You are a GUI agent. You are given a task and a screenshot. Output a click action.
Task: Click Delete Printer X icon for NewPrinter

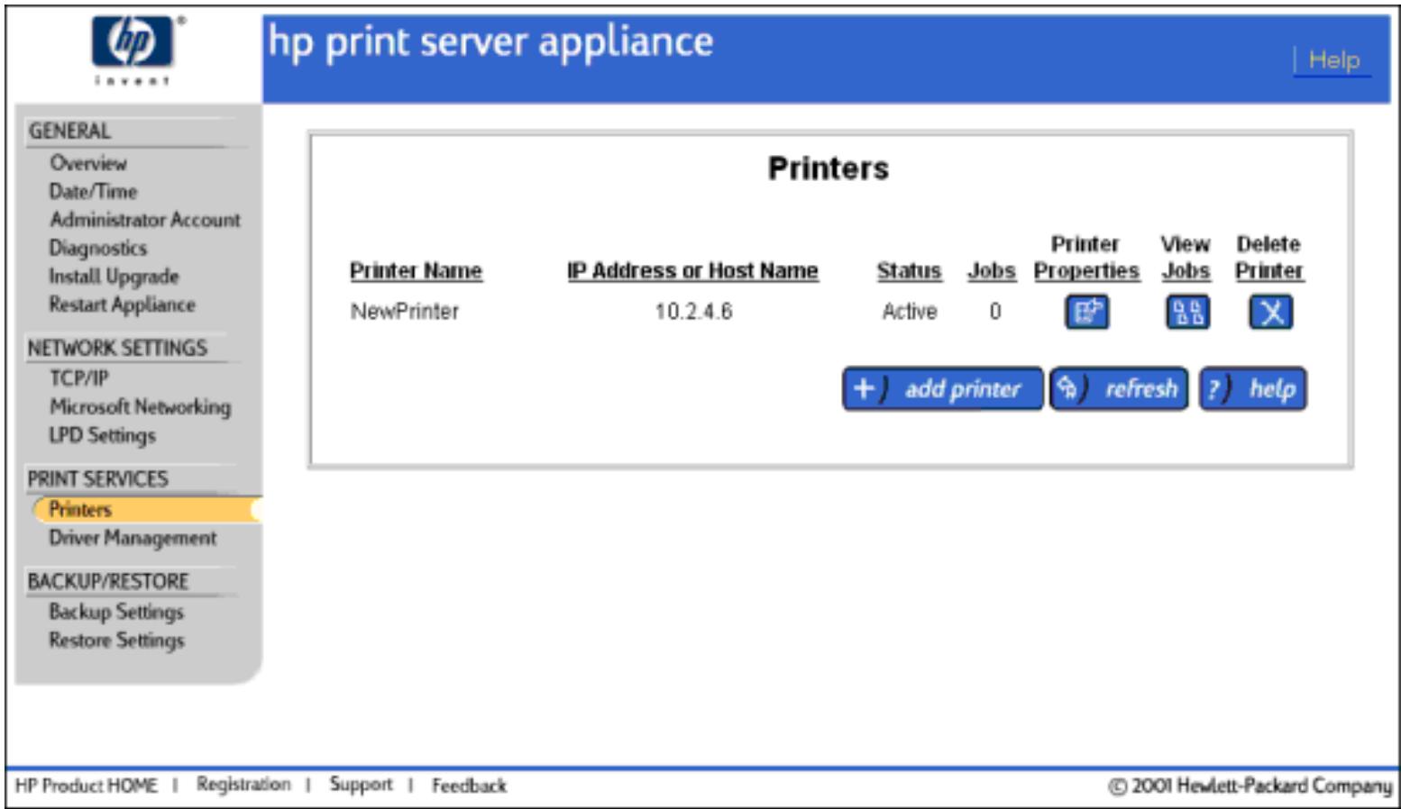click(1271, 313)
